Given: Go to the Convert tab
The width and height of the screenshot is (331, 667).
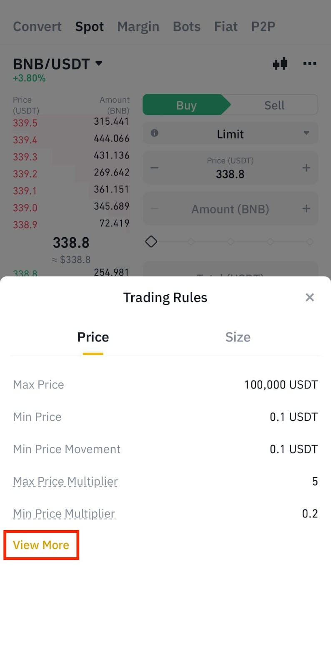Looking at the screenshot, I should click(37, 27).
